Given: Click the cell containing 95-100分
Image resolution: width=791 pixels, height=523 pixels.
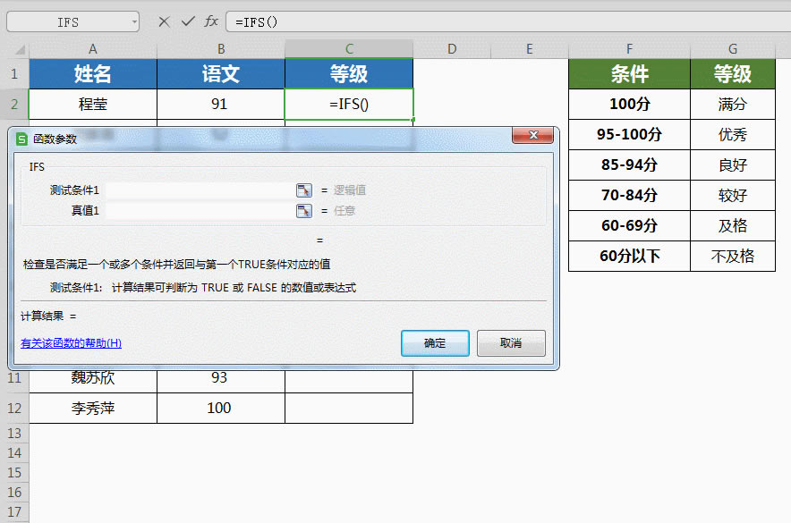Looking at the screenshot, I should tap(629, 134).
